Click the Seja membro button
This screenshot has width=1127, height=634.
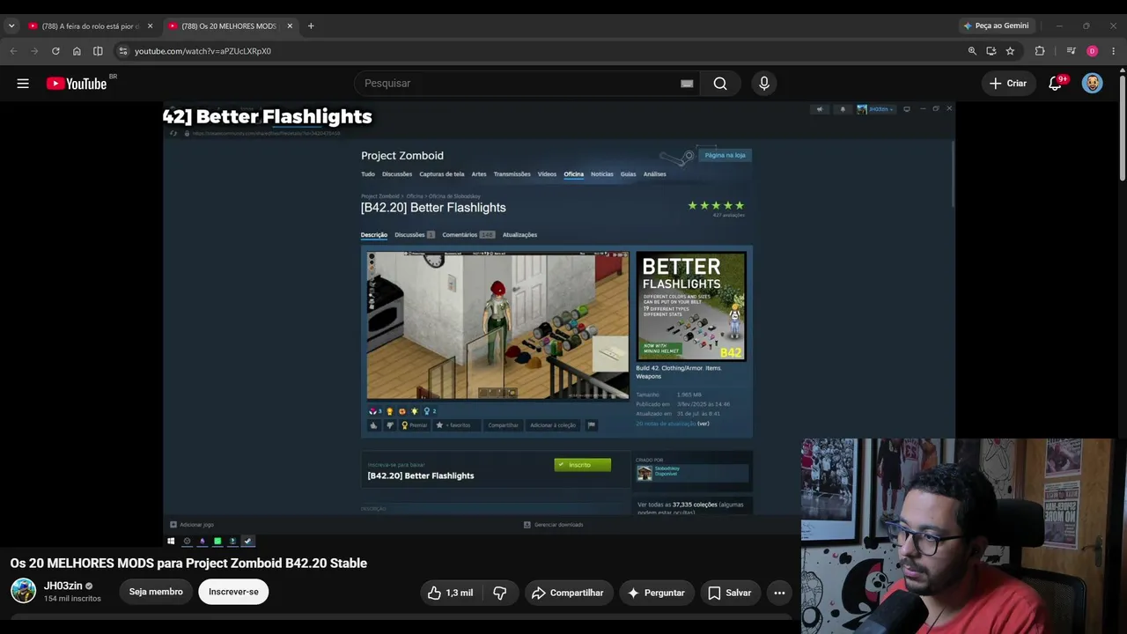click(x=156, y=592)
